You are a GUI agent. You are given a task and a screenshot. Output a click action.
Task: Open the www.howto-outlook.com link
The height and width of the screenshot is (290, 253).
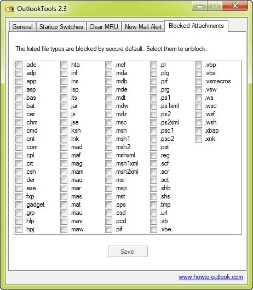point(211,277)
